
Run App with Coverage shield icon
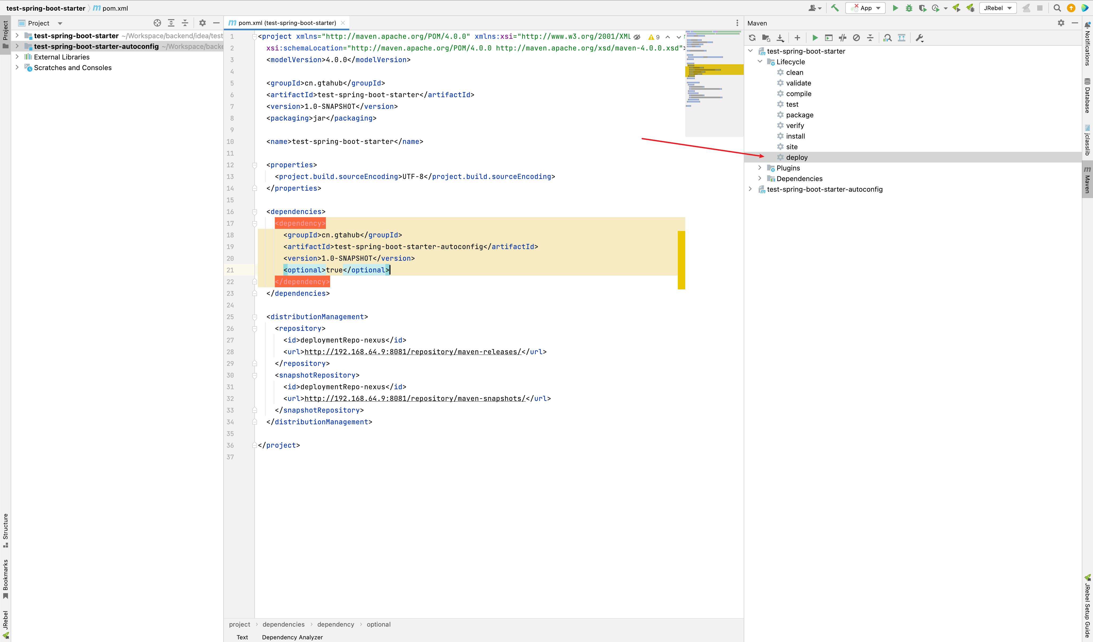coord(923,8)
